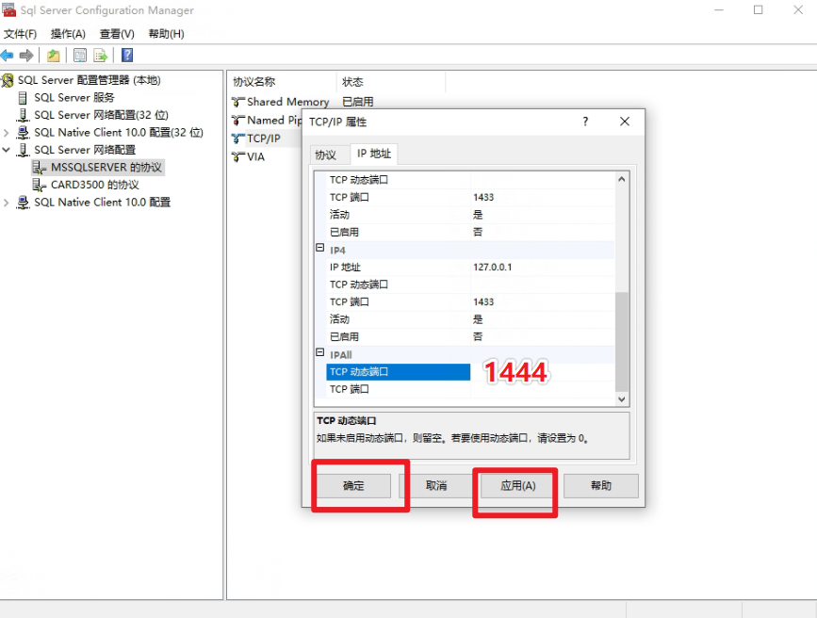The image size is (817, 618).
Task: Click the blue Help toolbar icon
Action: (127, 56)
